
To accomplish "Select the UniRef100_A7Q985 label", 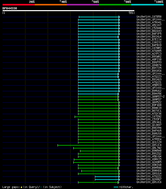I will pyautogui.click(x=149, y=51).
